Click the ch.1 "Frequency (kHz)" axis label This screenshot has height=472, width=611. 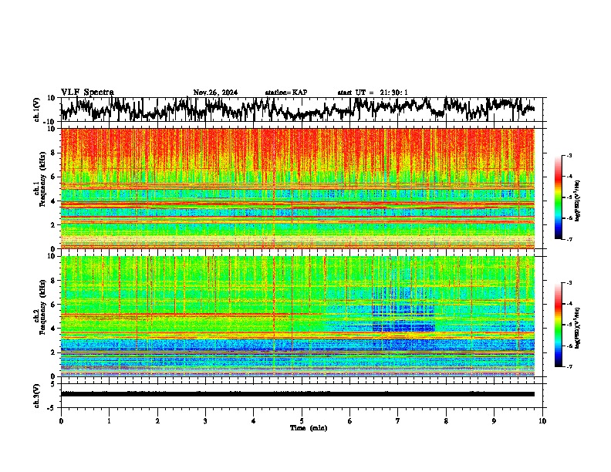(x=42, y=180)
